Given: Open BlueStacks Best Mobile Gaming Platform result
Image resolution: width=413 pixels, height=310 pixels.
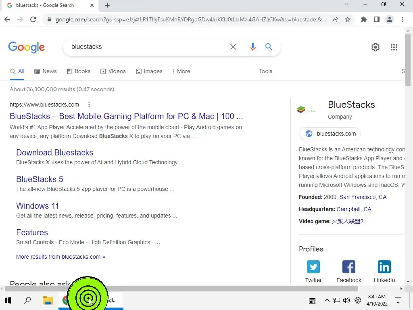Looking at the screenshot, I should pyautogui.click(x=126, y=116).
